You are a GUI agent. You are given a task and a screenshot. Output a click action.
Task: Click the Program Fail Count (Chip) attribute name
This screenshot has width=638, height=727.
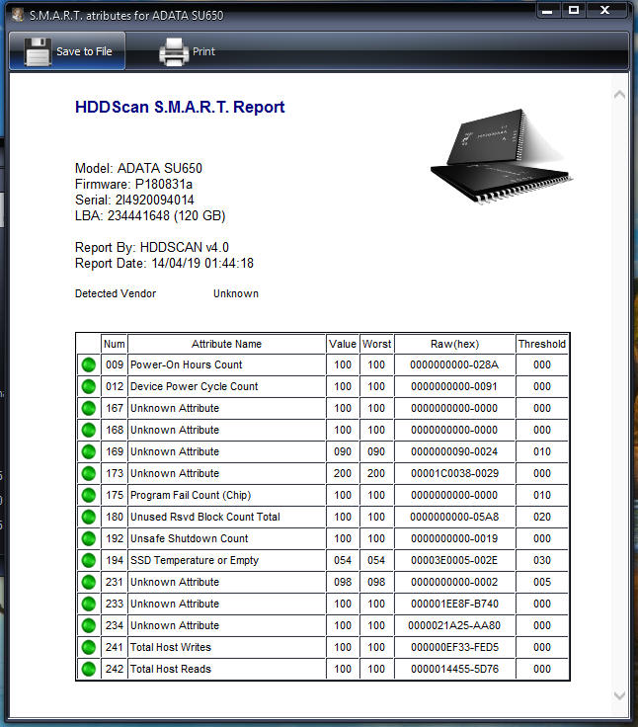tap(191, 495)
